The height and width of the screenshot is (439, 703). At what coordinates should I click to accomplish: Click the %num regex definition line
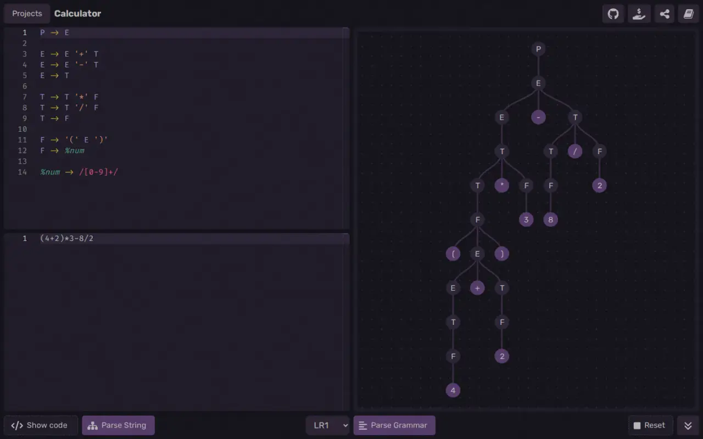pyautogui.click(x=79, y=172)
